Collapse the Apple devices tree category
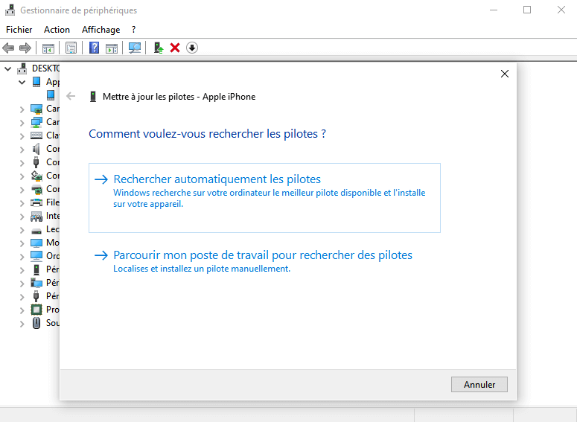Screen dimensions: 577x422 pos(22,82)
